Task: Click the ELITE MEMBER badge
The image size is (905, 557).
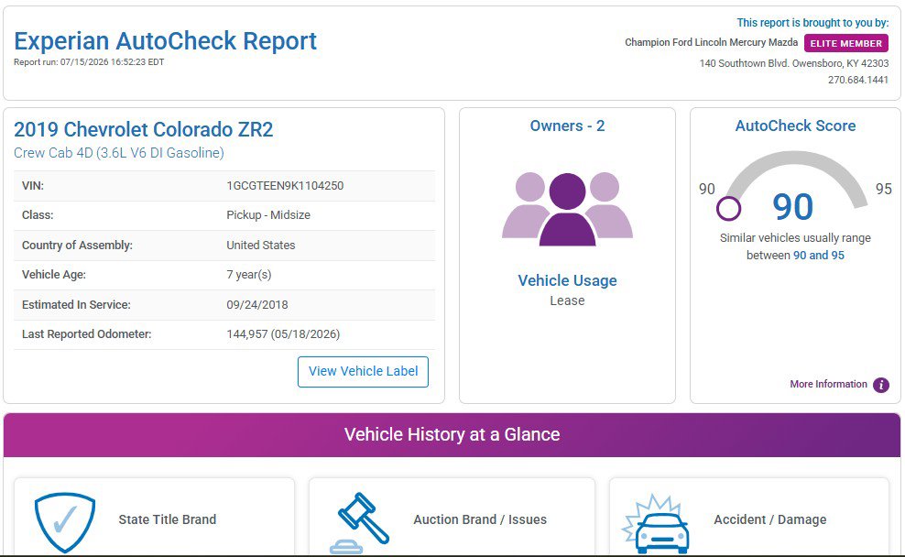Action: click(x=846, y=43)
